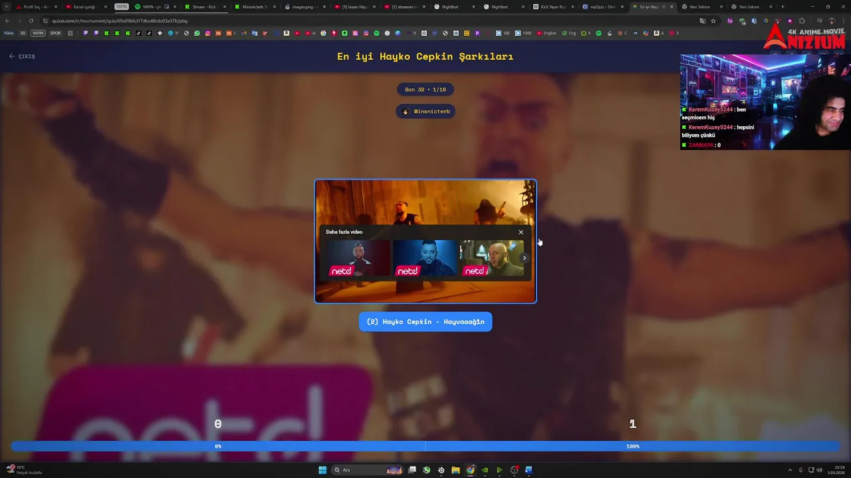Open the Chrome three-dot menu
Screen dimensions: 851x478
[x=844, y=21]
